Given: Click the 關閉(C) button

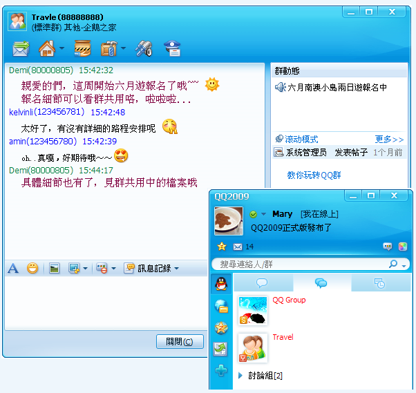Looking at the screenshot, I should [180, 342].
